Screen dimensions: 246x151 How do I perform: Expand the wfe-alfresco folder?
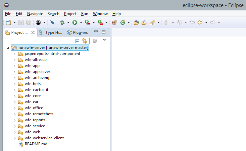14,60
